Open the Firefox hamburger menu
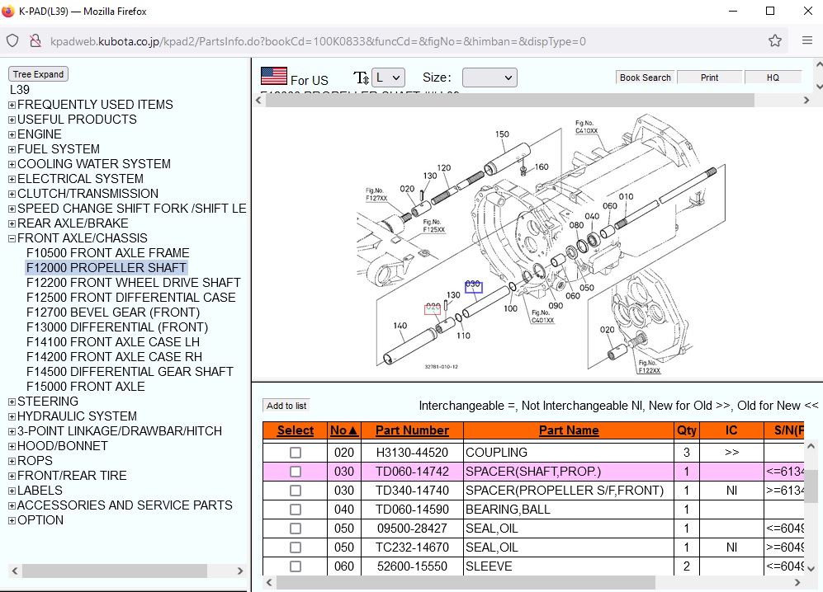Screen dimensions: 823x592 [807, 40]
